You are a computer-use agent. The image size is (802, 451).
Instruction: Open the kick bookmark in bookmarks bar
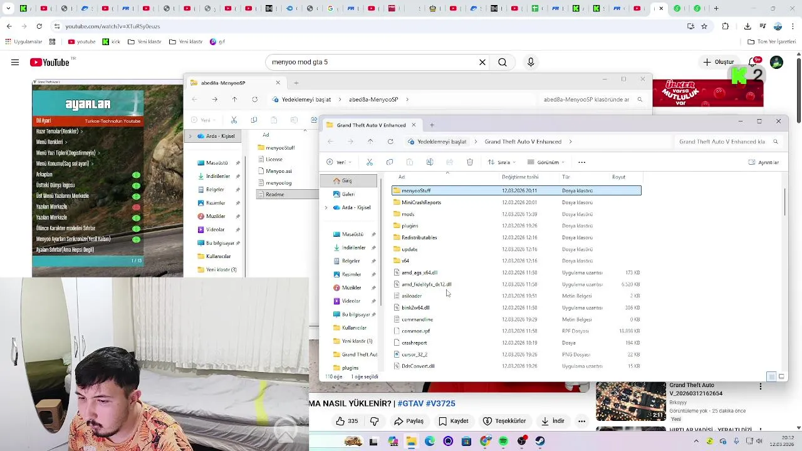[111, 42]
